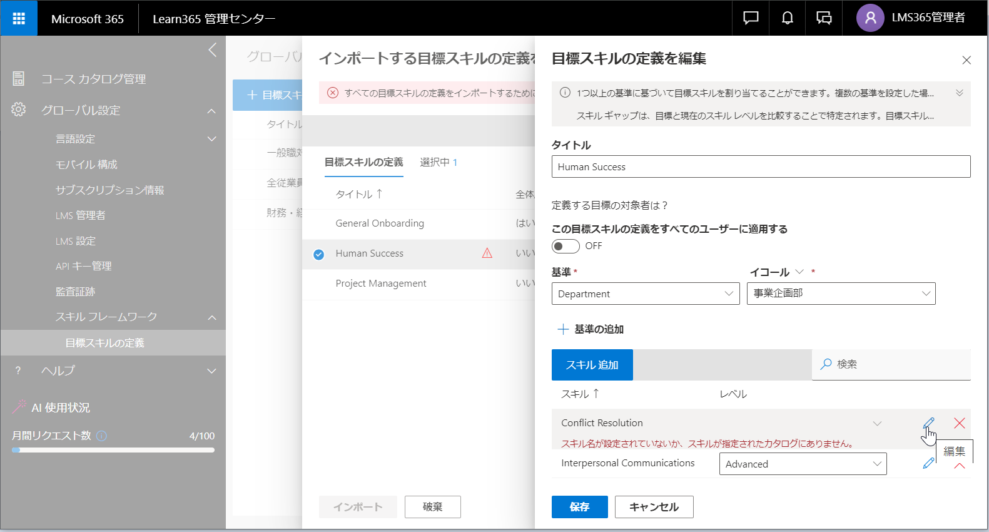Click the Microsoft 365 label
The image size is (989, 532).
click(x=88, y=19)
